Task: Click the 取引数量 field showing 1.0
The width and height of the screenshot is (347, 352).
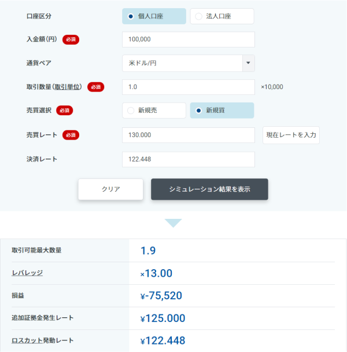Action: click(189, 87)
